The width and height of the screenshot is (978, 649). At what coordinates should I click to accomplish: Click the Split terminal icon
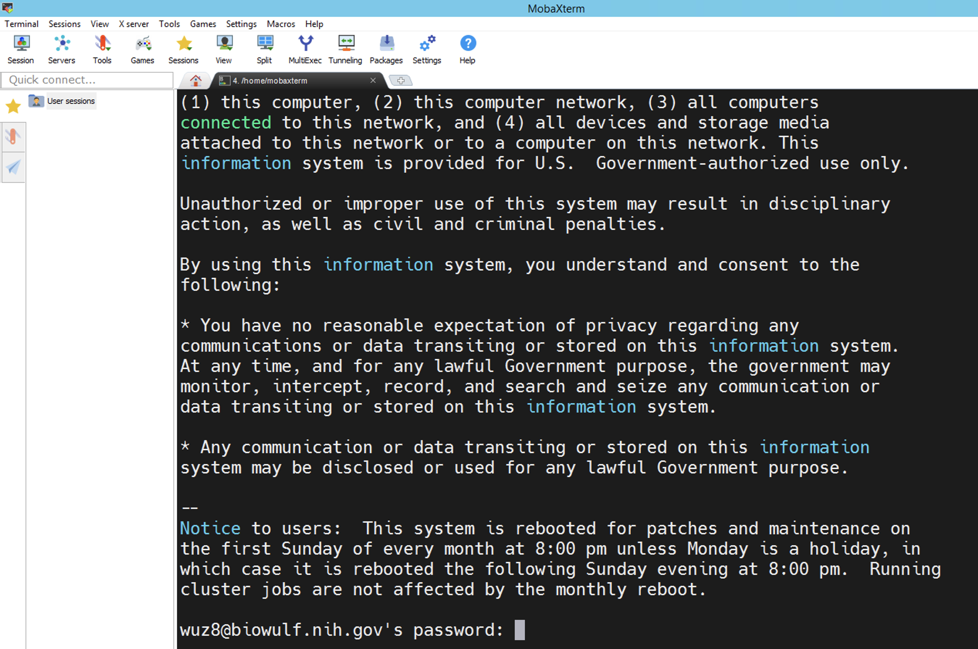coord(264,49)
